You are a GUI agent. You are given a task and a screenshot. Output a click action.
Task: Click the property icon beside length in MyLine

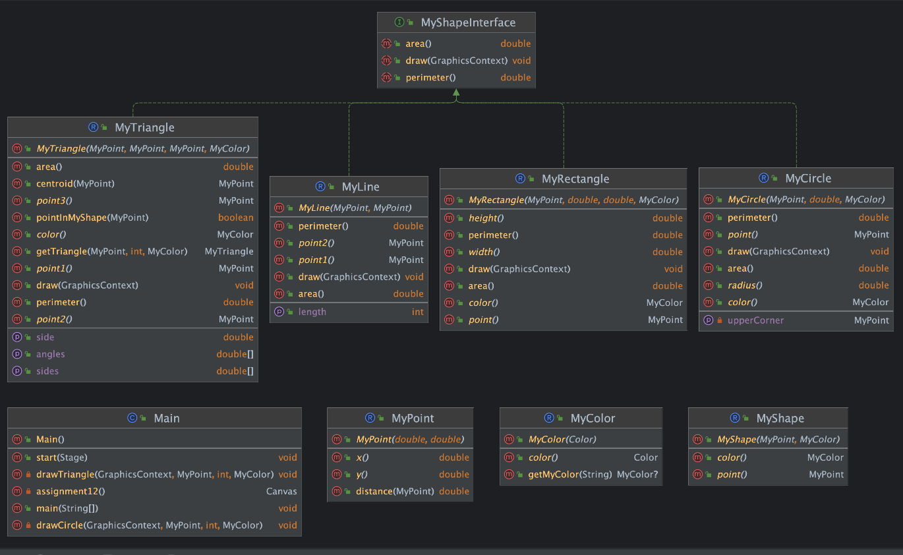click(279, 312)
